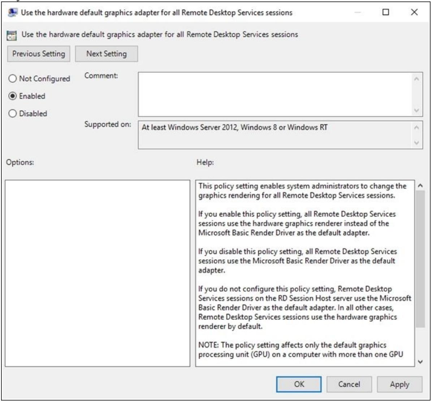The image size is (432, 402).
Task: Click the policy icon in title bar
Action: (x=12, y=13)
